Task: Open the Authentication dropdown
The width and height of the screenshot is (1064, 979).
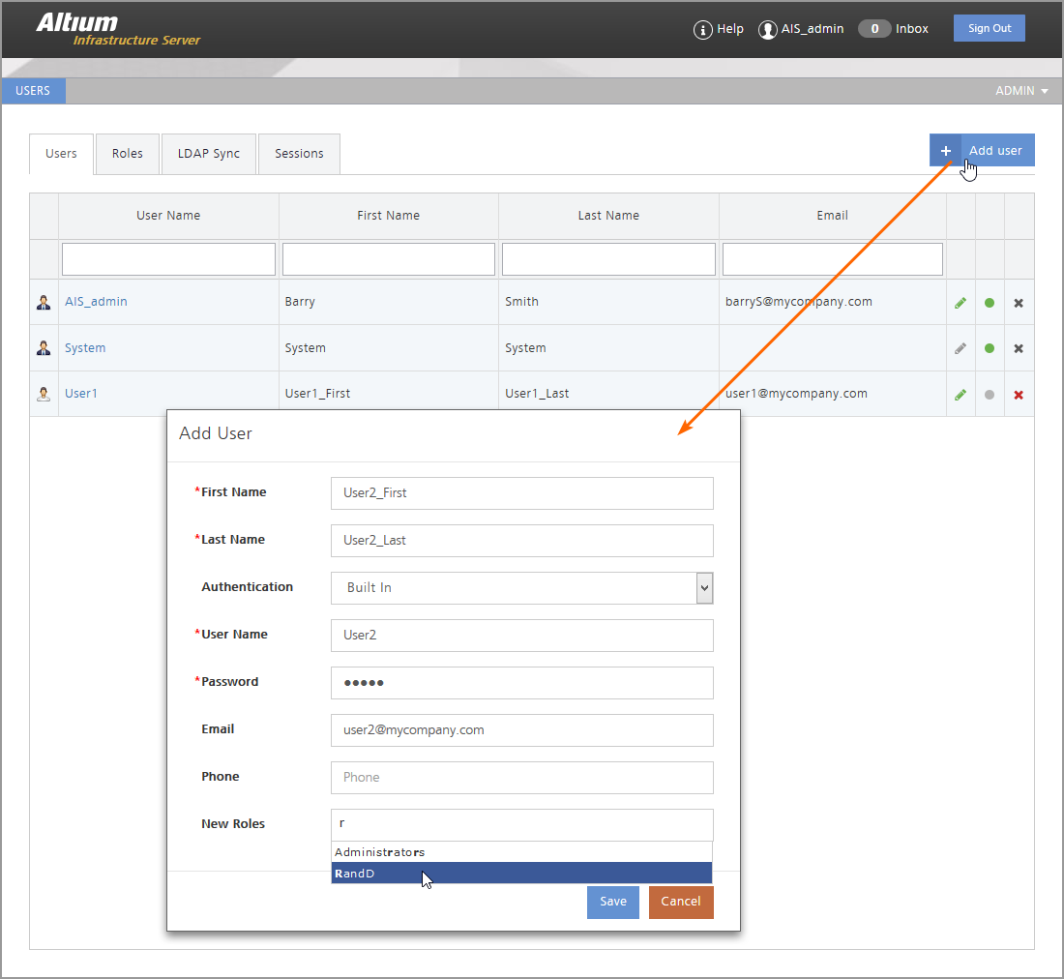Action: click(521, 588)
